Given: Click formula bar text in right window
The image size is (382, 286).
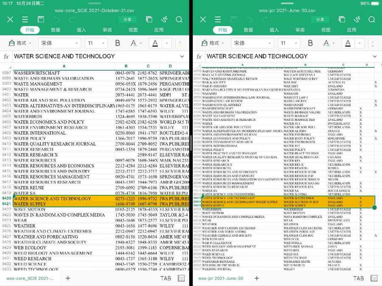Looking at the screenshot, I should point(257,56).
